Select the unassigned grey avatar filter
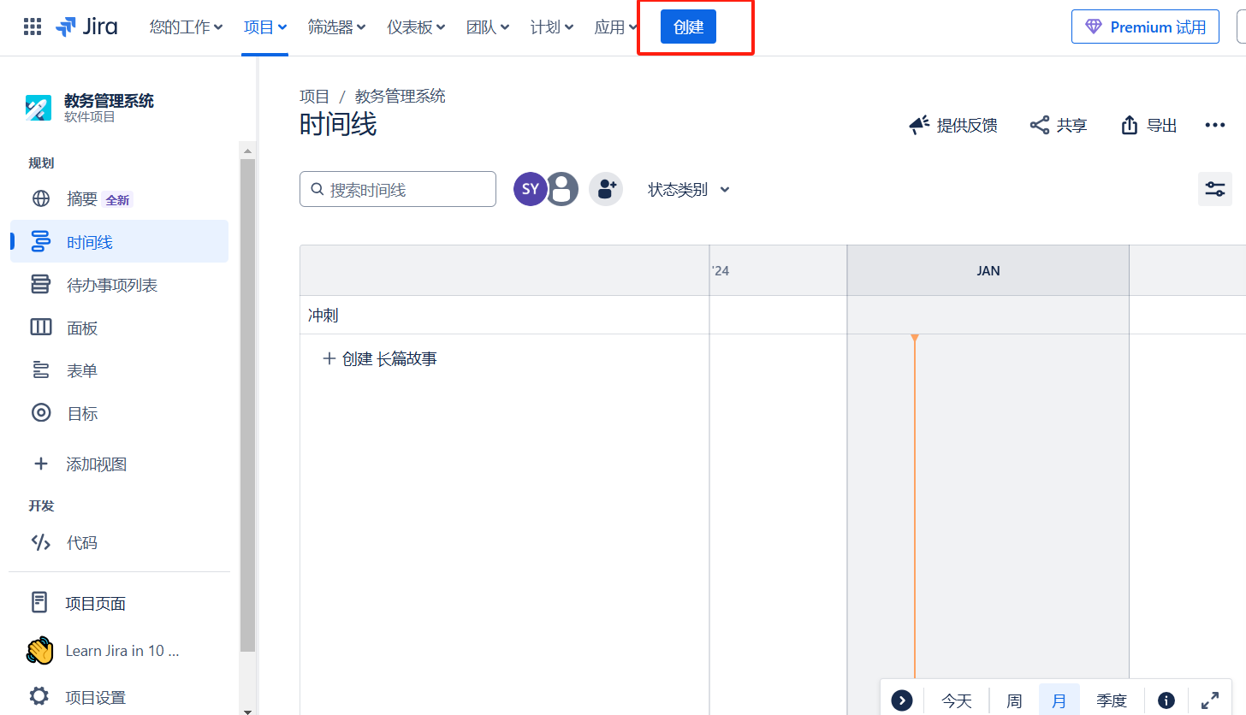The height and width of the screenshot is (715, 1246). (562, 189)
